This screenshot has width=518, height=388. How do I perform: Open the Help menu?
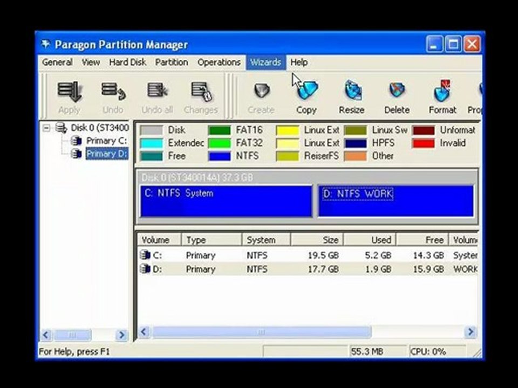click(x=299, y=63)
